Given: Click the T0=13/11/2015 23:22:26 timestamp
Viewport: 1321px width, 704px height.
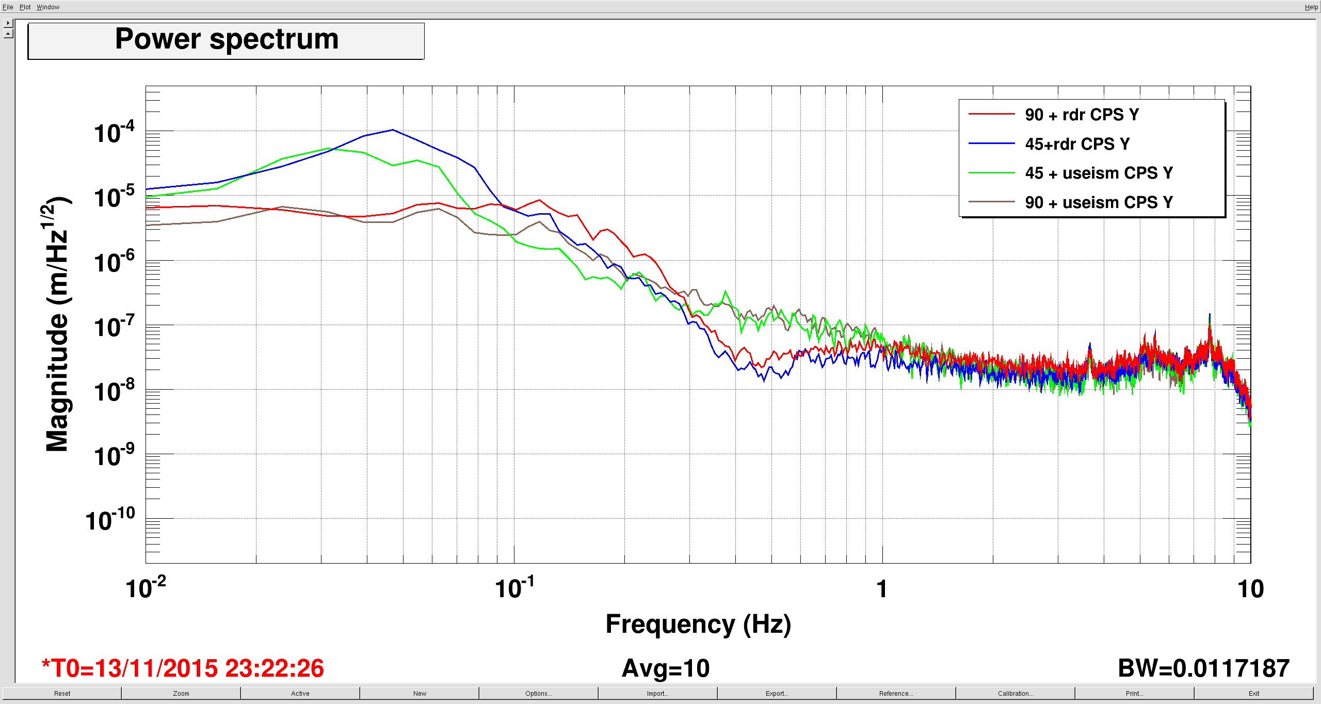Looking at the screenshot, I should tap(183, 668).
